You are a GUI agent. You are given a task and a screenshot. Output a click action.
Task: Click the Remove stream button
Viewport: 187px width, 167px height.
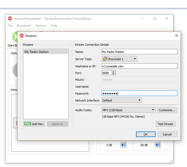coord(58,124)
